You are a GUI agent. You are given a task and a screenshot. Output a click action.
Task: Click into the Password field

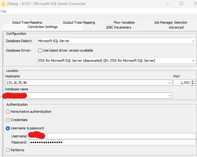point(113,142)
